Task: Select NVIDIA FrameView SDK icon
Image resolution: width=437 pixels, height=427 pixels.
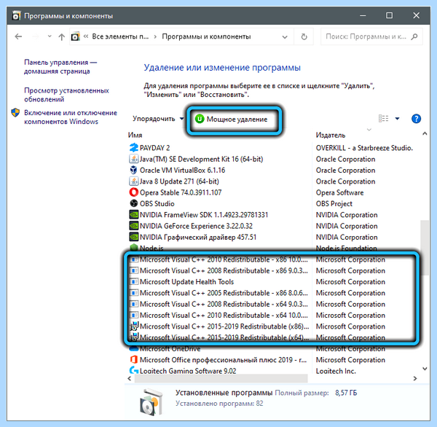Action: point(134,214)
